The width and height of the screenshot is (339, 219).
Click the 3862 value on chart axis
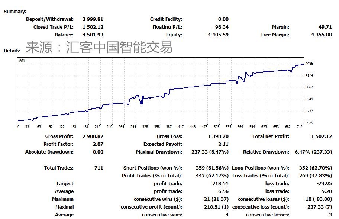click(309, 87)
